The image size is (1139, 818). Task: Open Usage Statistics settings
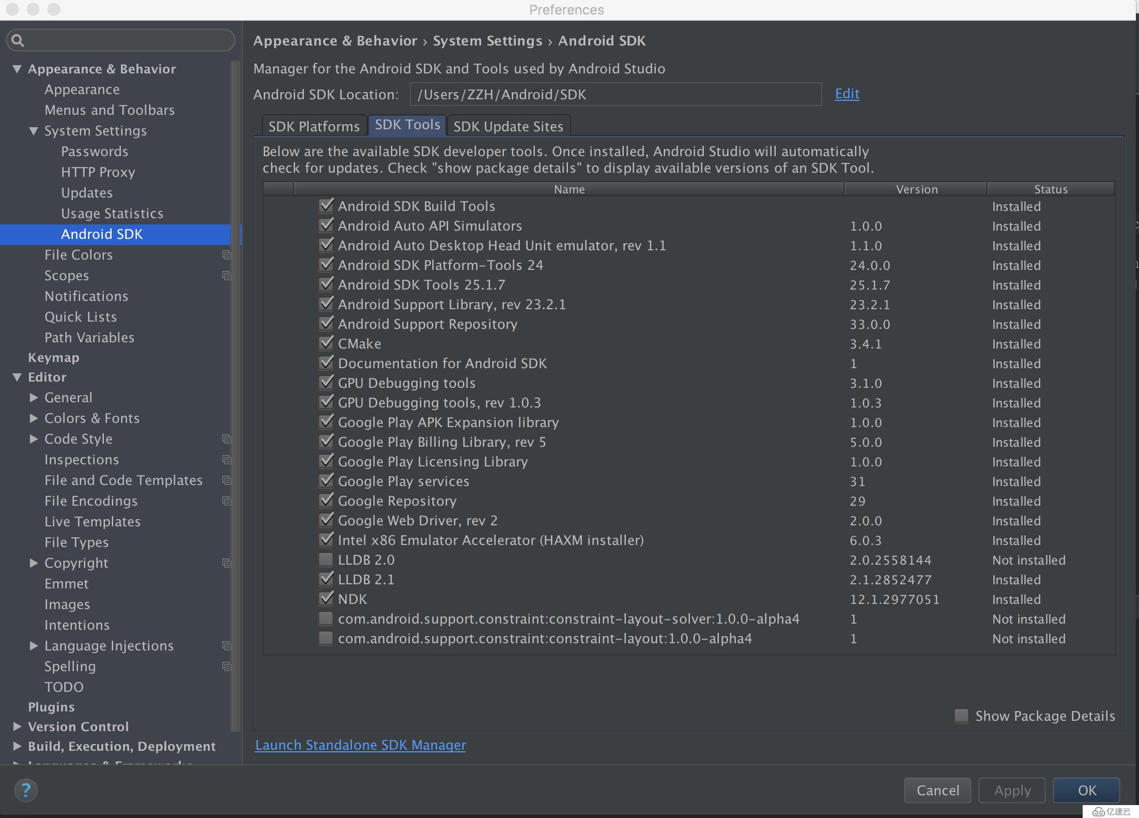pos(112,214)
